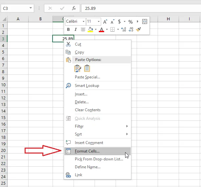
Task: Select column A header
Action: [18, 19]
